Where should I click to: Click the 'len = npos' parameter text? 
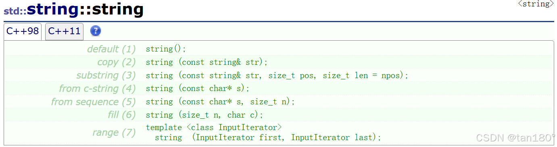coord(379,76)
